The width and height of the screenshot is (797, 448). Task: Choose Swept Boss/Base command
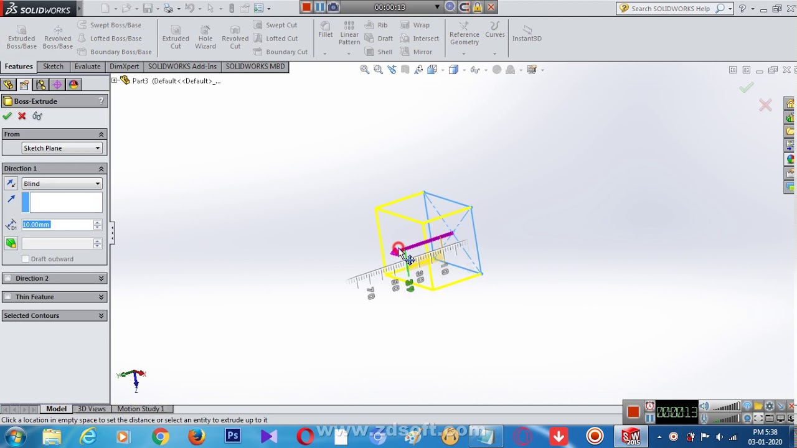[110, 25]
